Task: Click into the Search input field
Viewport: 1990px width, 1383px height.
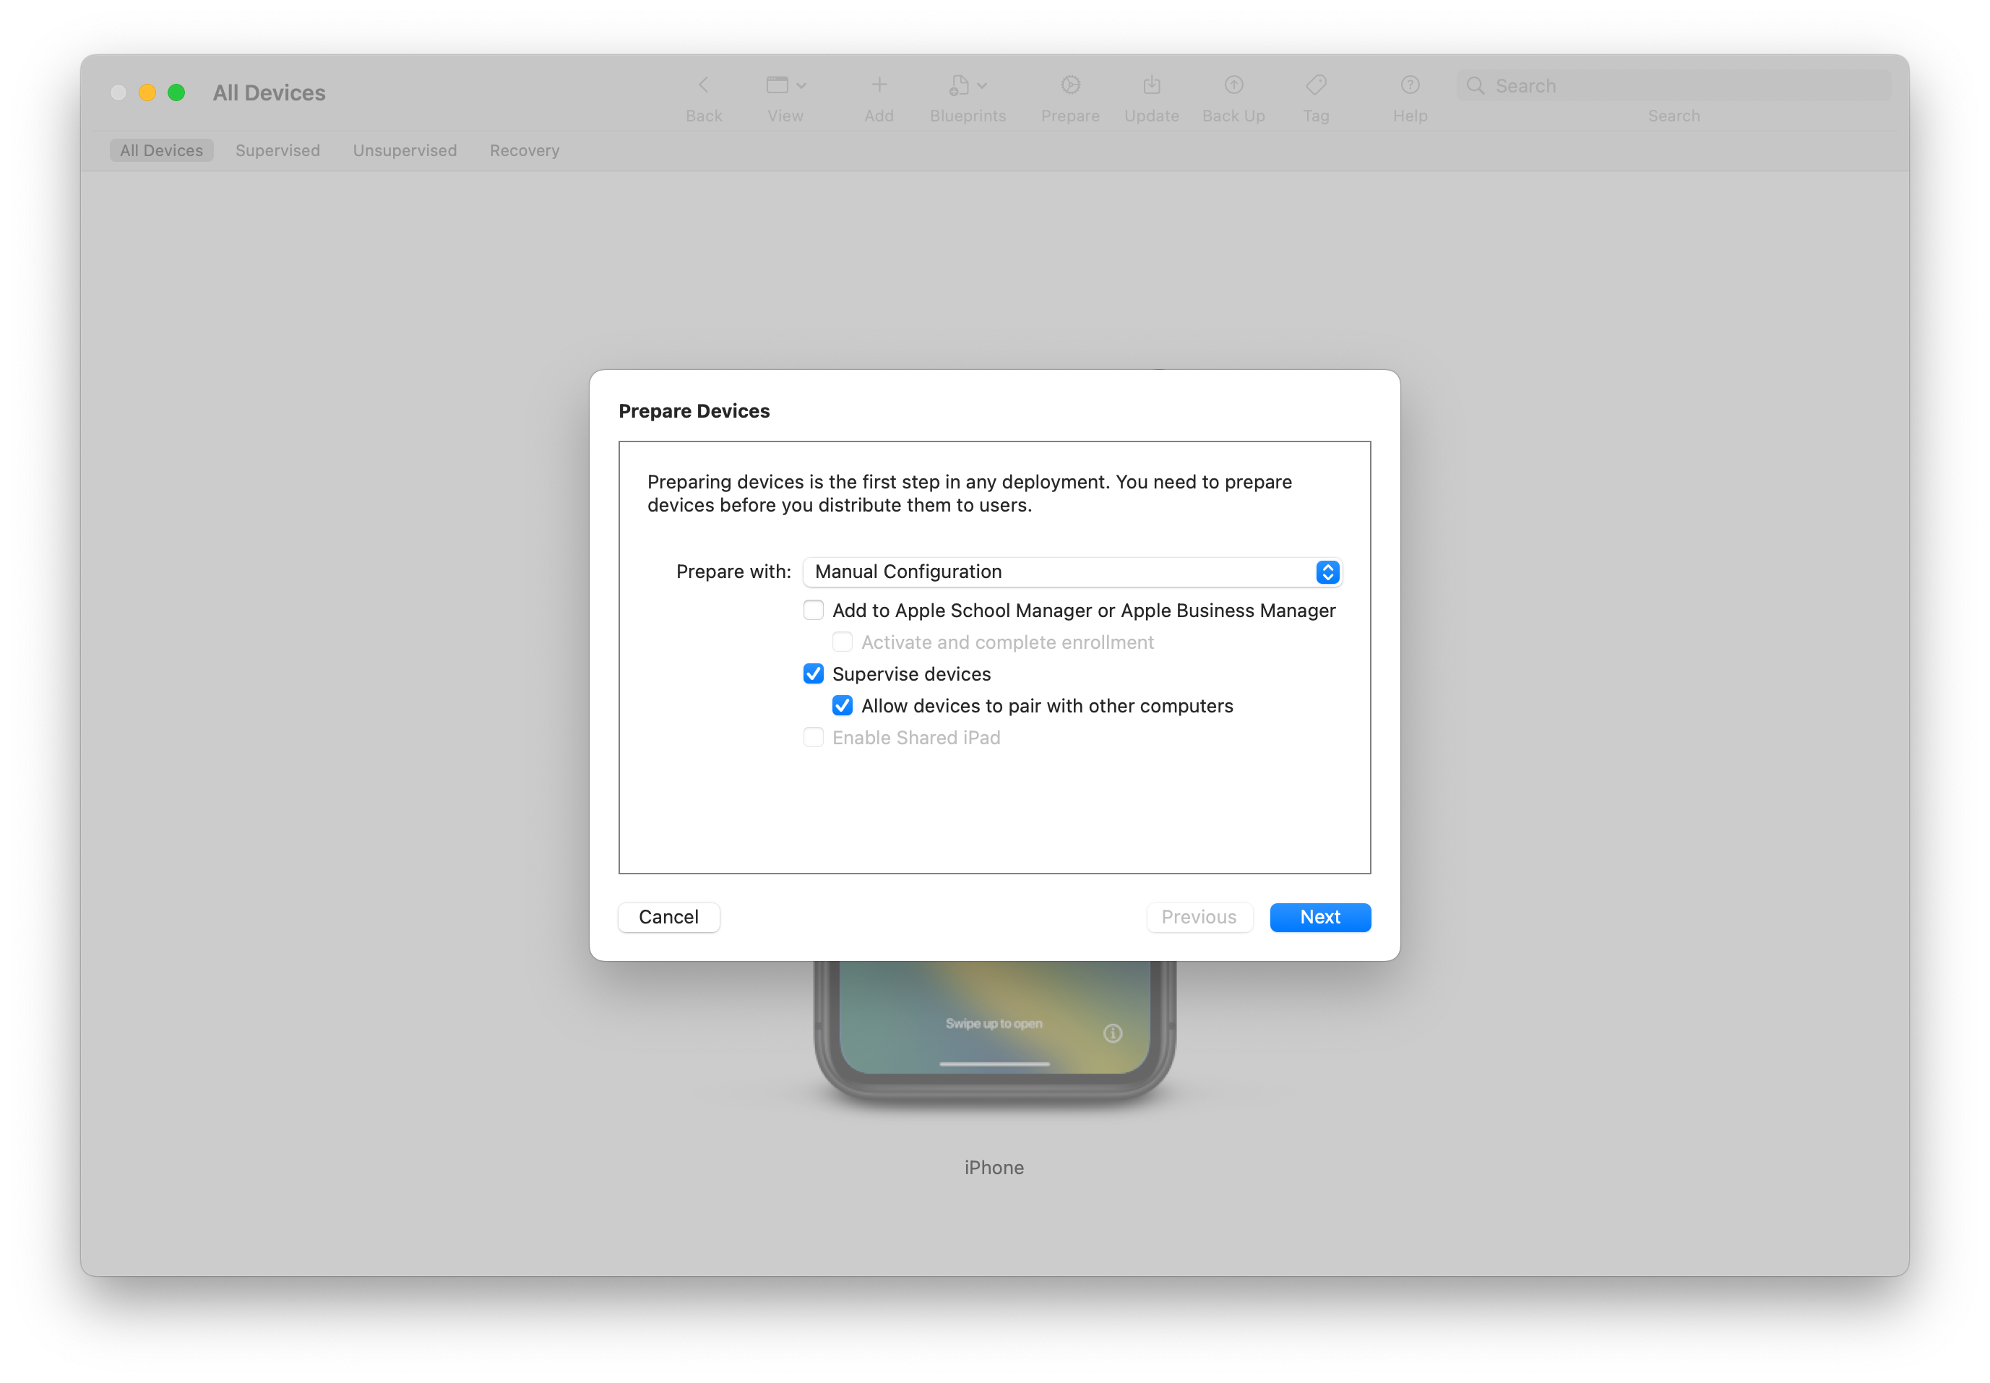Action: 1673,86
